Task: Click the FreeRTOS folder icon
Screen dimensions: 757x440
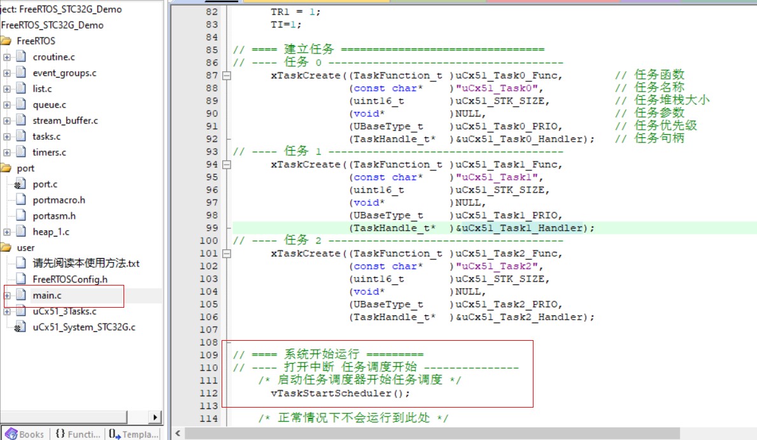Action: pyautogui.click(x=6, y=41)
